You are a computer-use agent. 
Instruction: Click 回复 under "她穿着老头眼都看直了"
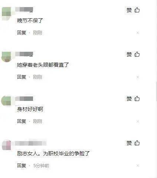[x=22, y=77]
